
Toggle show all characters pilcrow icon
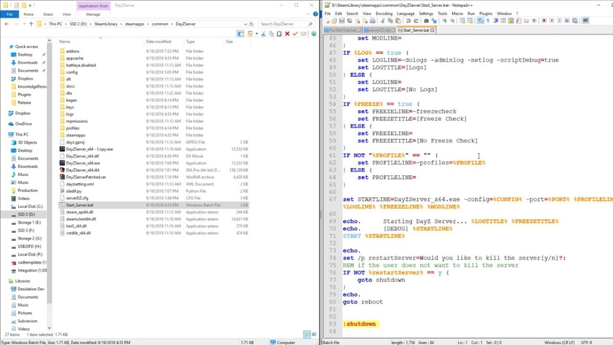[x=488, y=20]
